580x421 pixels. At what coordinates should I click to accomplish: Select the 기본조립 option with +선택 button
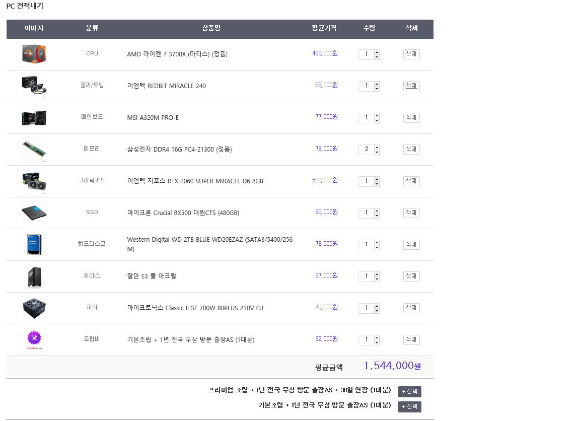pyautogui.click(x=410, y=406)
